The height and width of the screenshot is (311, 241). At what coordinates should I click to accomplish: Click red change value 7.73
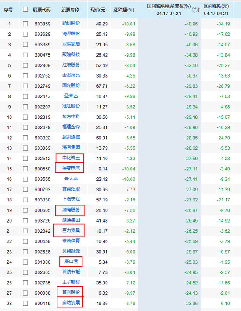click(131, 190)
